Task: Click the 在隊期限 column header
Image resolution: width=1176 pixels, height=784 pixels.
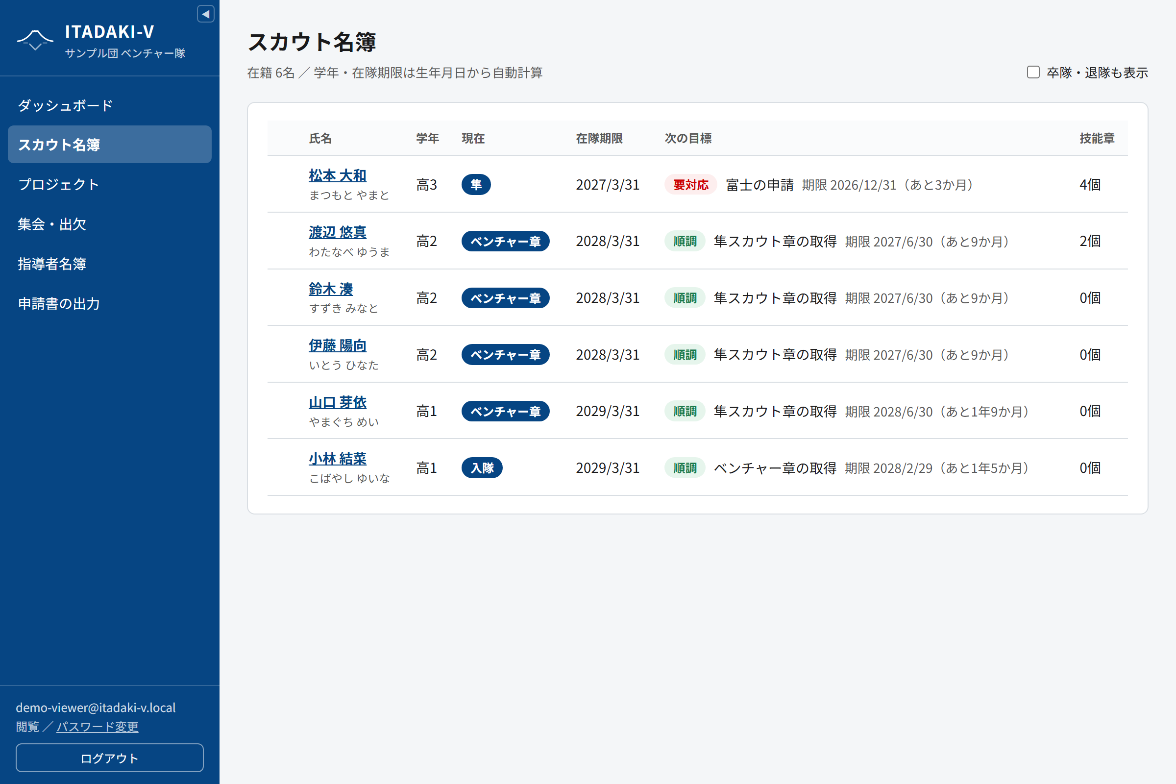Action: click(x=599, y=139)
